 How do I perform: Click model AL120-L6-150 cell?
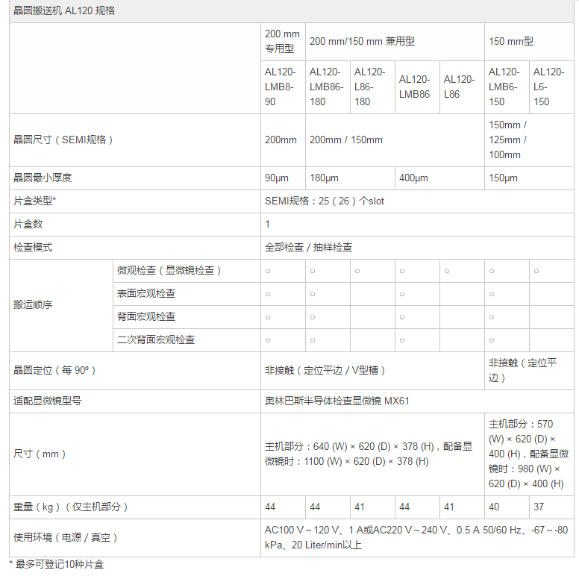pos(548,87)
